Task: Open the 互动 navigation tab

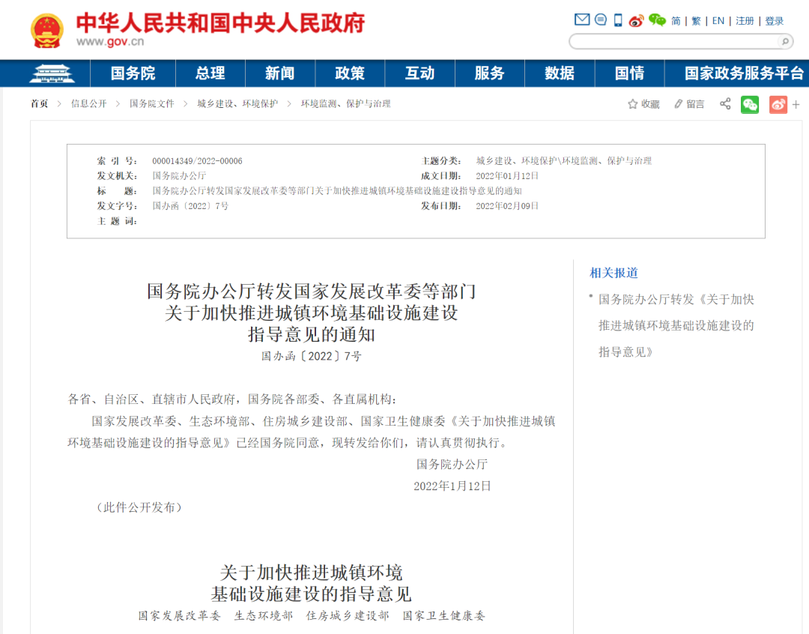Action: [x=419, y=73]
